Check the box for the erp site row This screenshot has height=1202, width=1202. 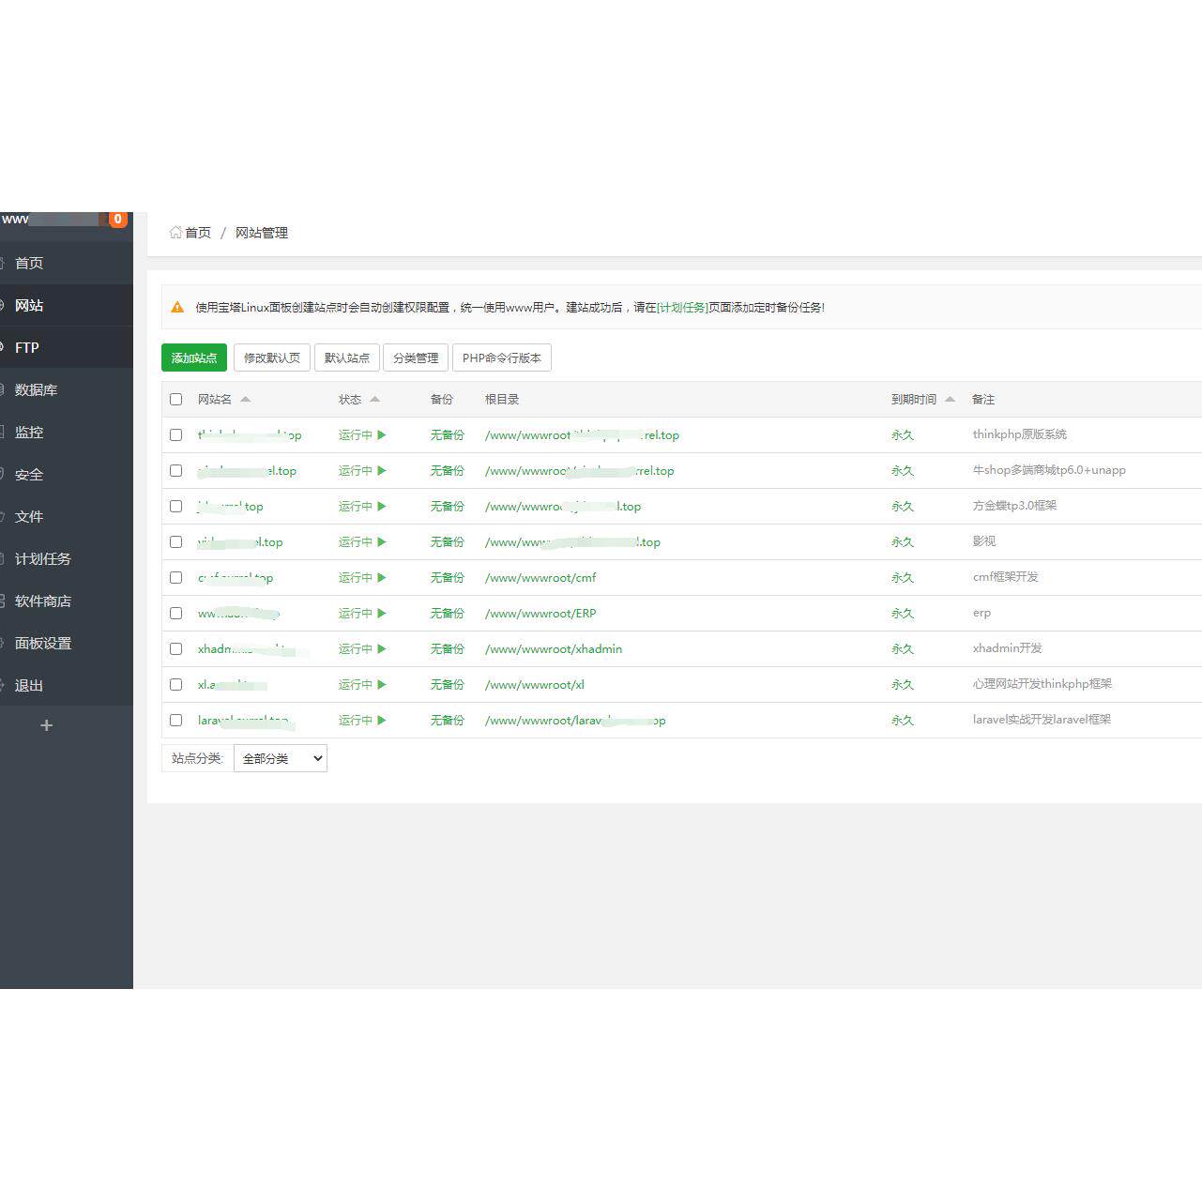[175, 614]
